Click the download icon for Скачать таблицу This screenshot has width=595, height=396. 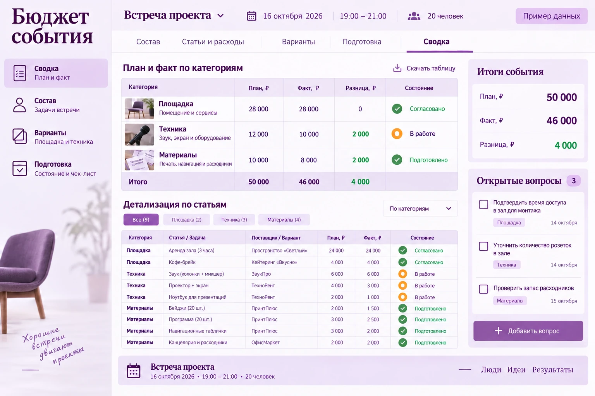pos(397,68)
